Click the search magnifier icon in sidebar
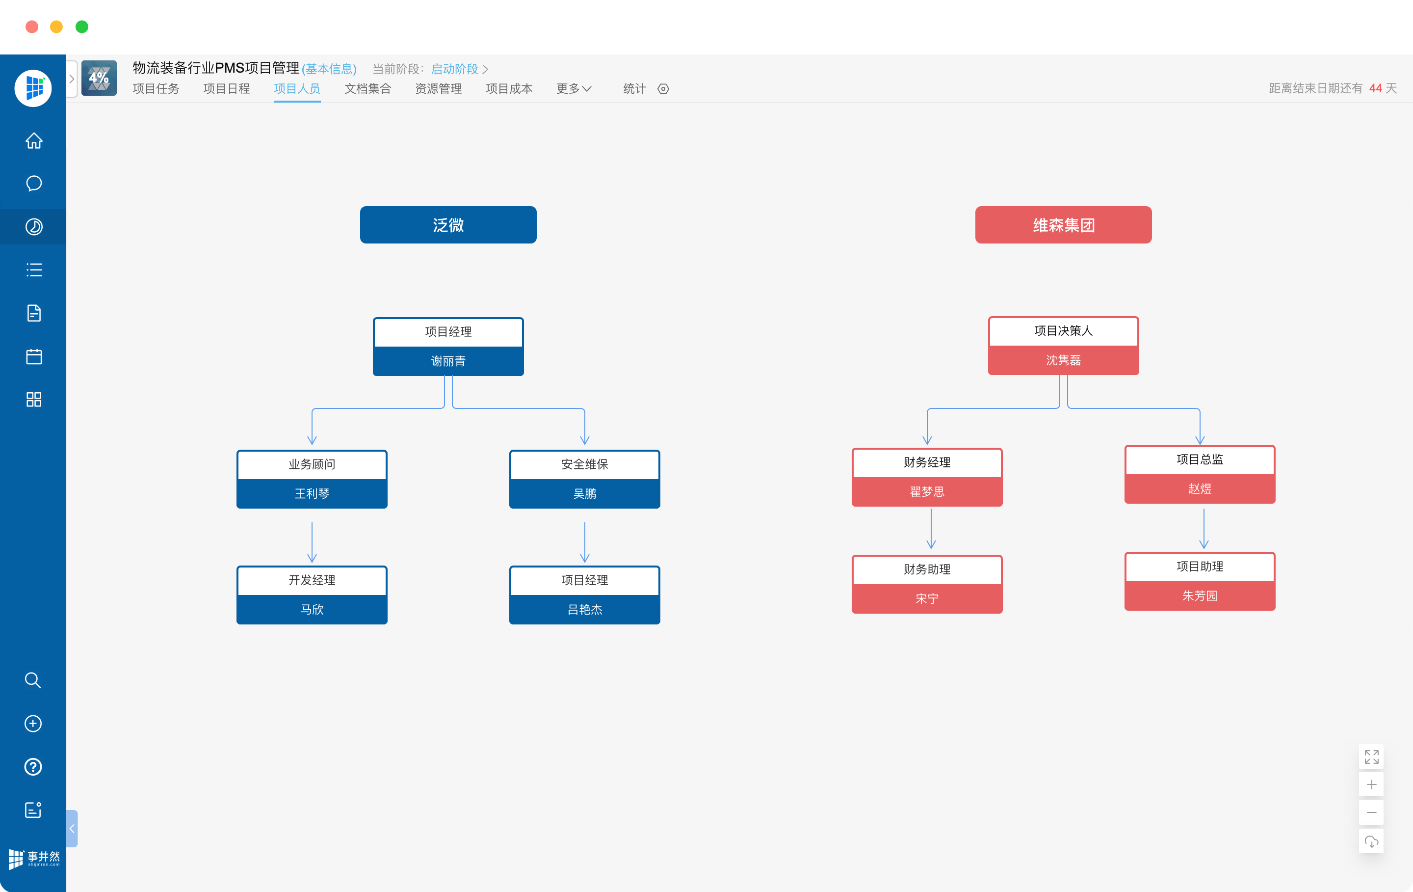The height and width of the screenshot is (892, 1413). click(x=33, y=680)
